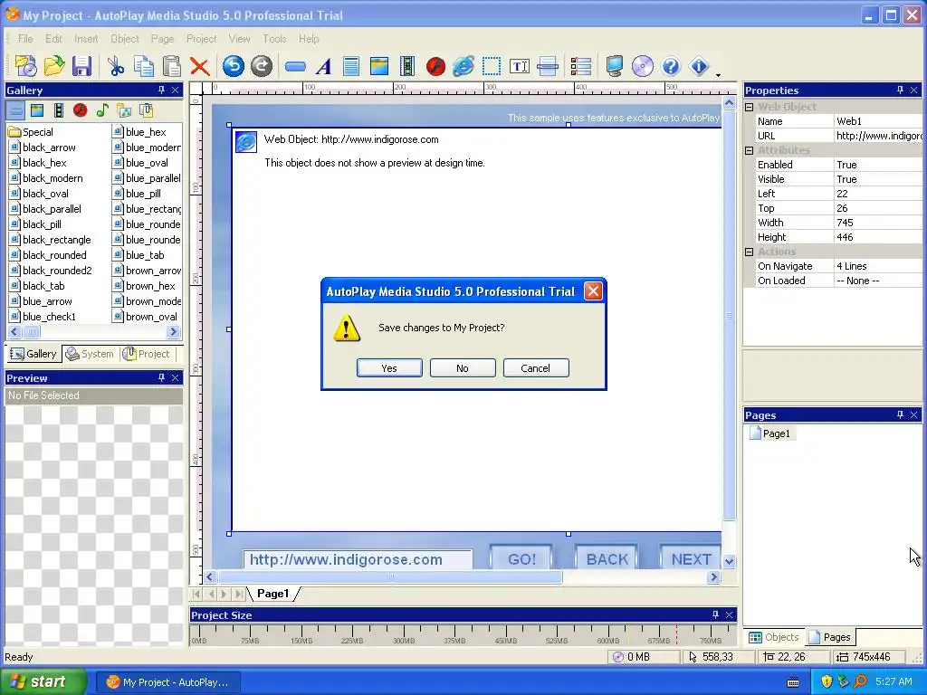Image resolution: width=927 pixels, height=695 pixels.
Task: Insert a Label object with the A icon
Action: (323, 66)
